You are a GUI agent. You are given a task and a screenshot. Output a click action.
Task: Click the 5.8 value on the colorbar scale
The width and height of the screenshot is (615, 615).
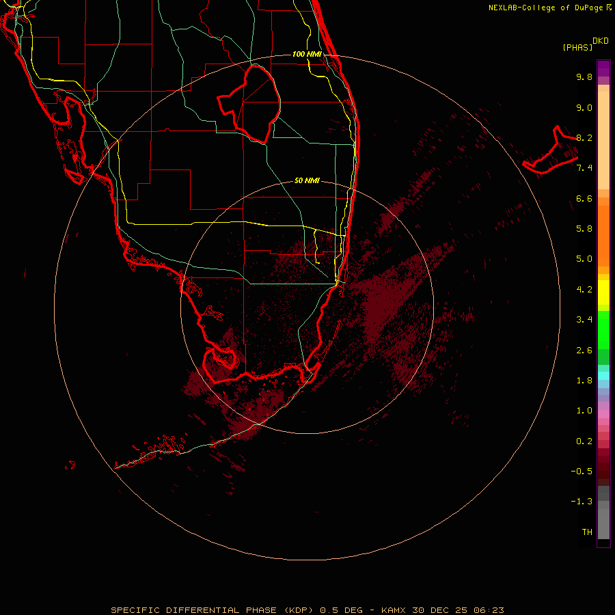(x=584, y=229)
